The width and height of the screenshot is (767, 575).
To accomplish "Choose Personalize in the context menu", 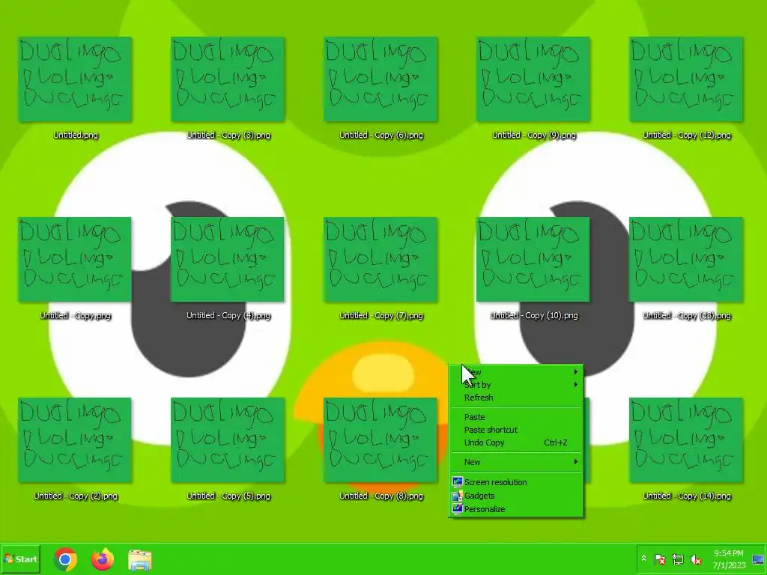I will tap(516, 509).
